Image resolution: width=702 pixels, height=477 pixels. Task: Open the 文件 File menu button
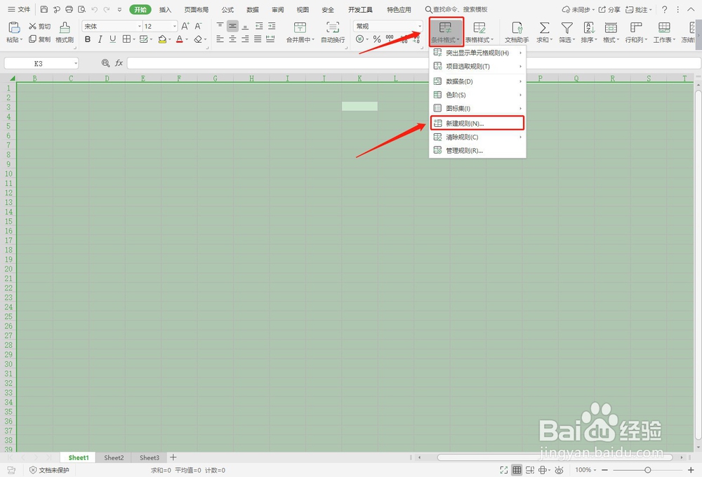point(19,9)
